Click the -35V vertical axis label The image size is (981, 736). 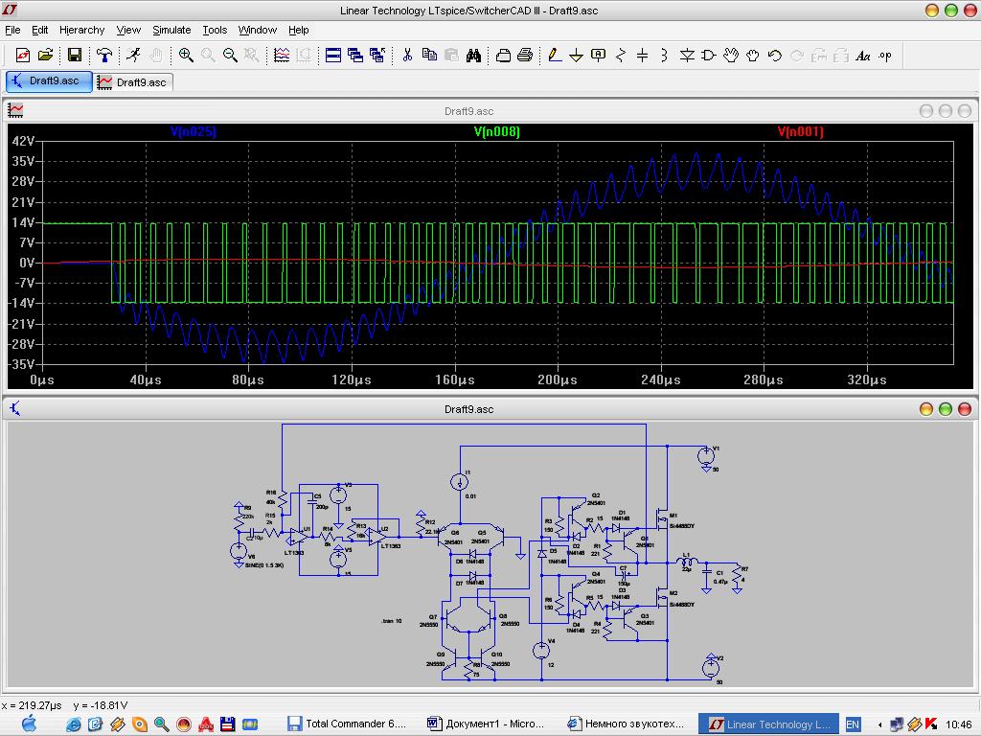(21, 364)
